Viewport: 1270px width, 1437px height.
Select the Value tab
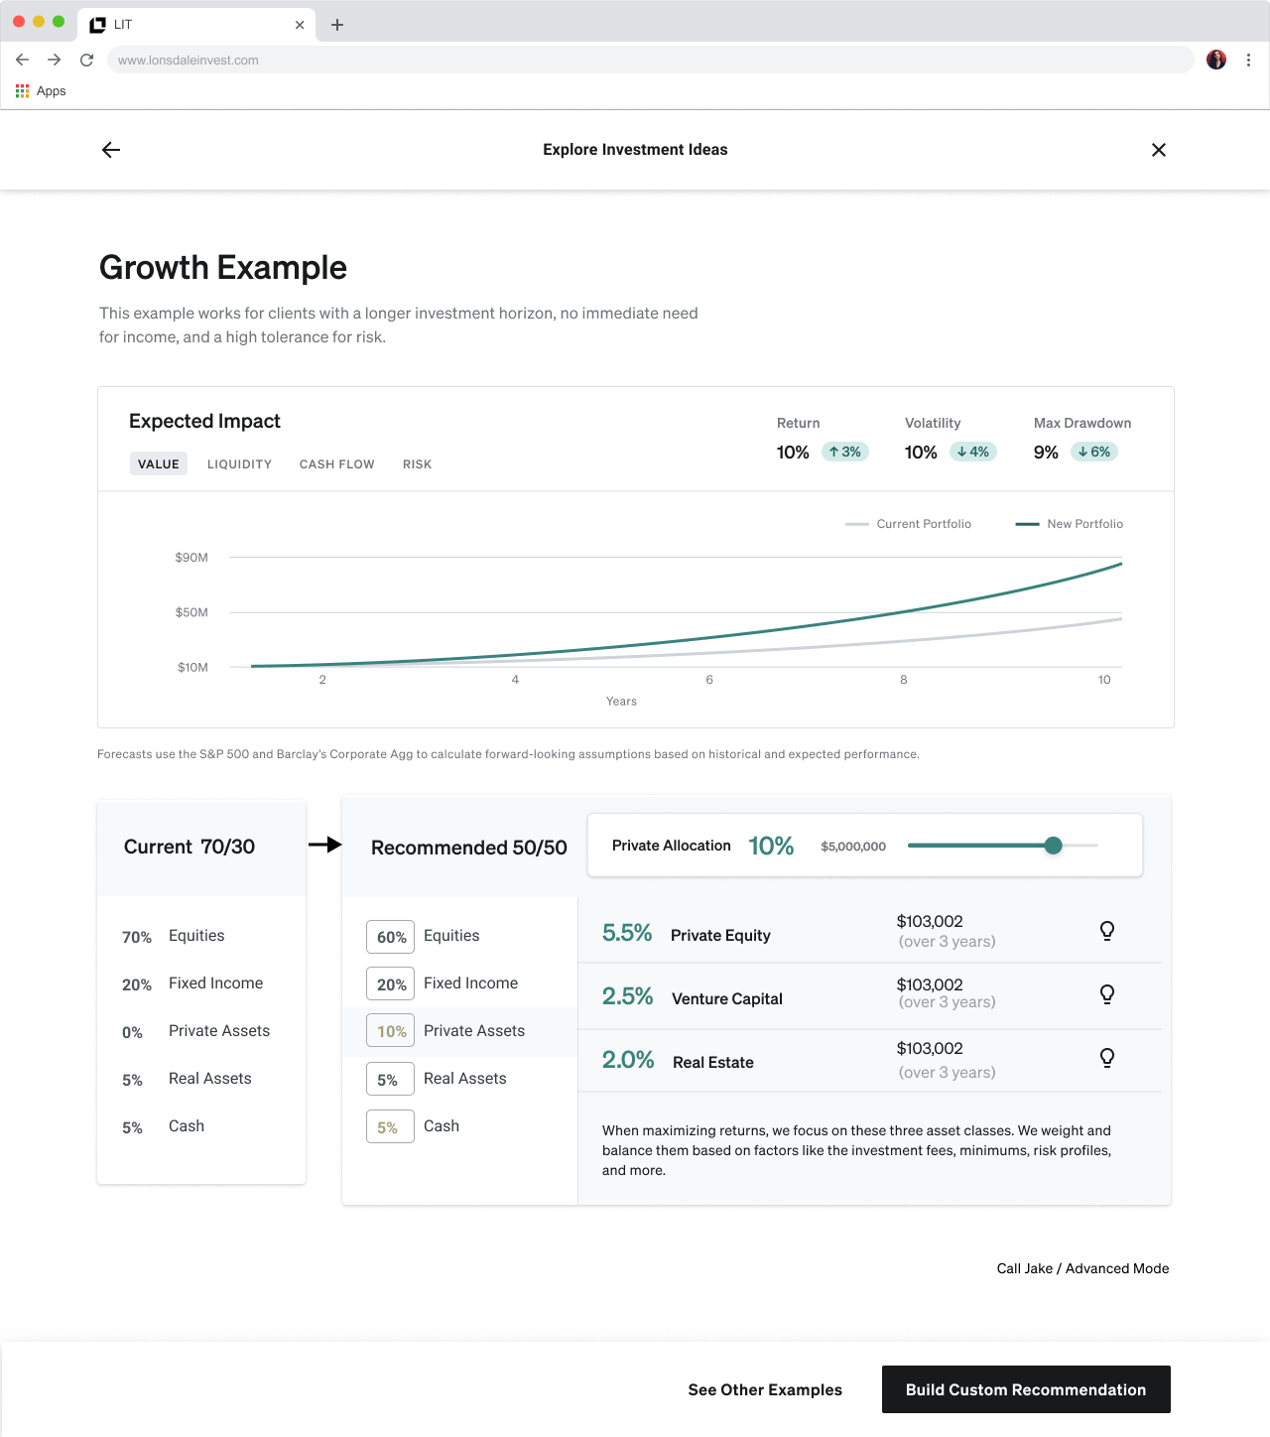(x=159, y=464)
